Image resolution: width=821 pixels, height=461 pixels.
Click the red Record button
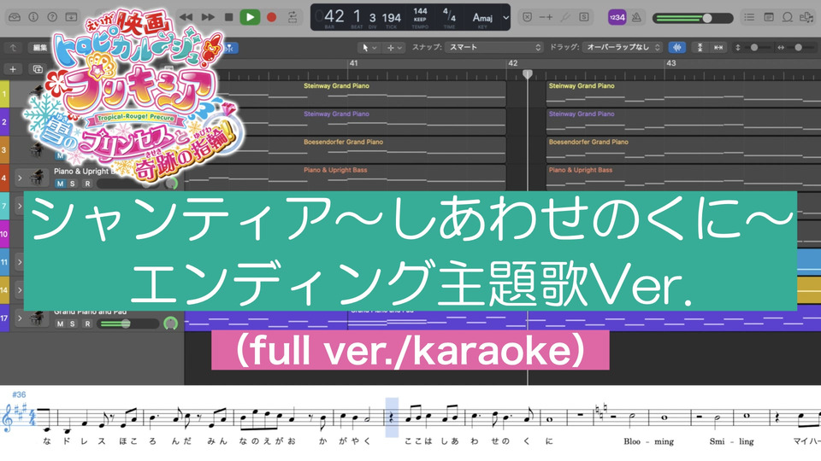click(x=271, y=17)
